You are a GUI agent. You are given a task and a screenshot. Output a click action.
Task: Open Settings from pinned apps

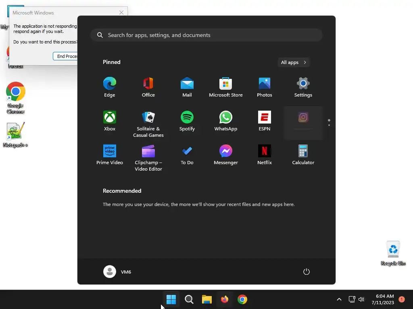303,87
